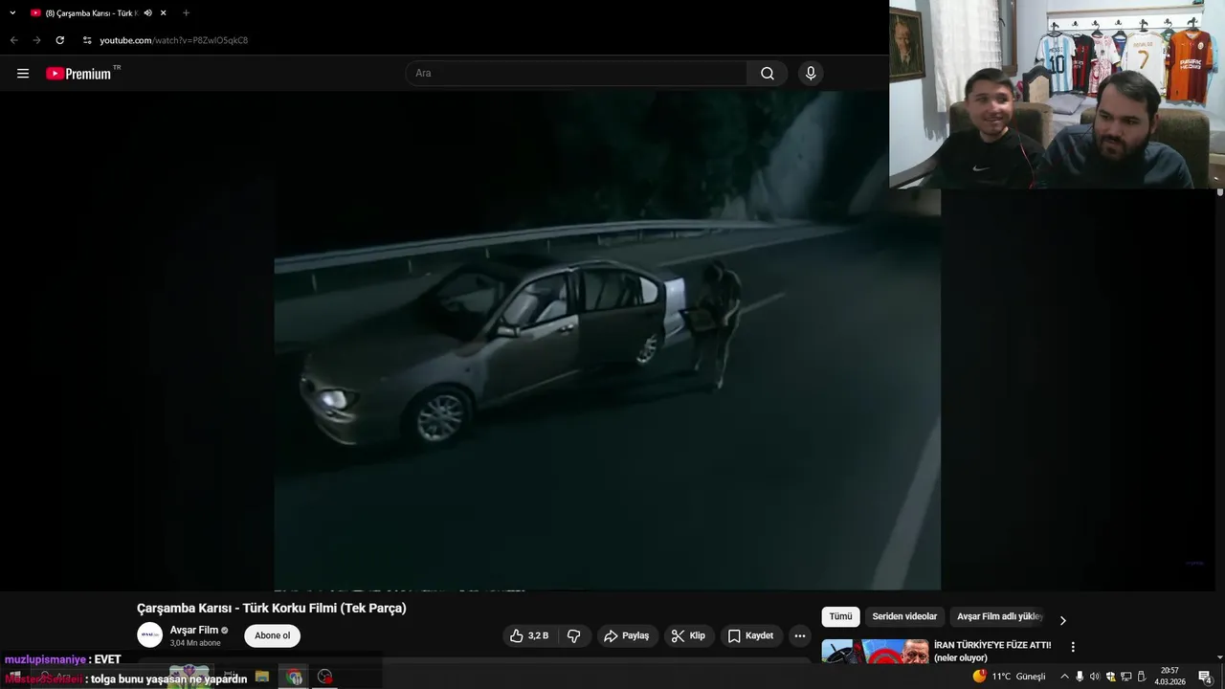This screenshot has height=689, width=1225.
Task: Click page scrollbar down arrow
Action: point(1220,658)
